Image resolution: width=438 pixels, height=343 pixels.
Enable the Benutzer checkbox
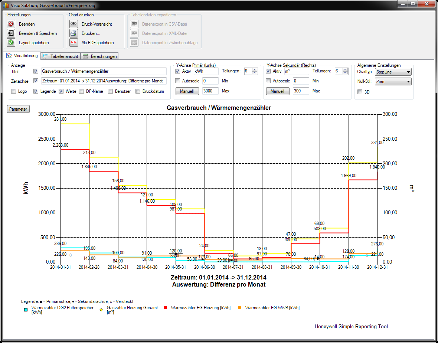110,91
